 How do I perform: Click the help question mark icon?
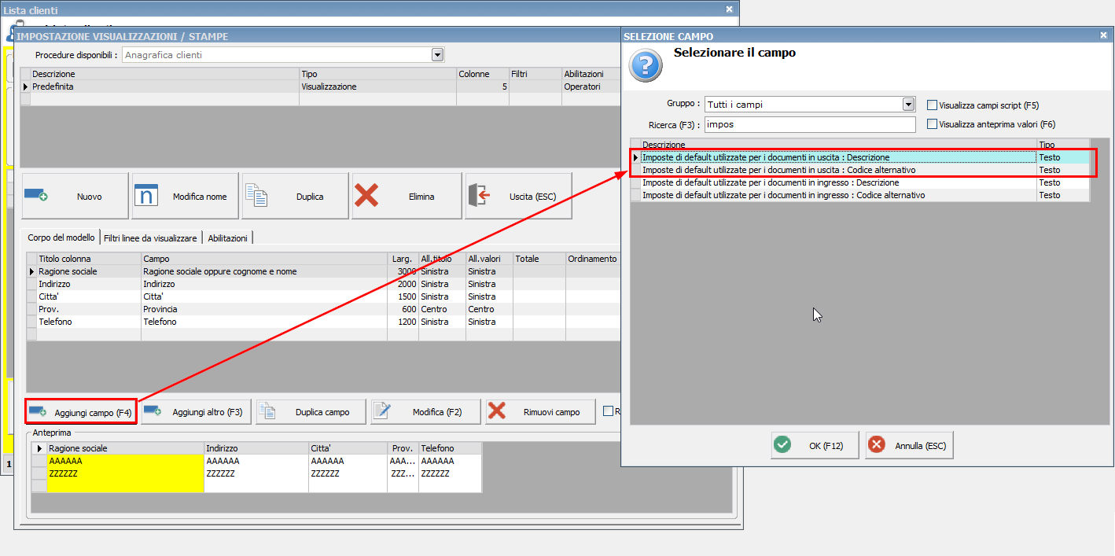646,66
